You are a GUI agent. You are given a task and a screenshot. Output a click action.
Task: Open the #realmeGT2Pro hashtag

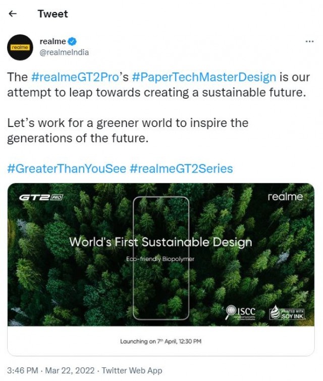tap(74, 77)
